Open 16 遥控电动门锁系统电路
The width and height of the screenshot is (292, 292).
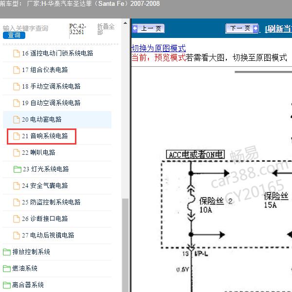pos(57,53)
